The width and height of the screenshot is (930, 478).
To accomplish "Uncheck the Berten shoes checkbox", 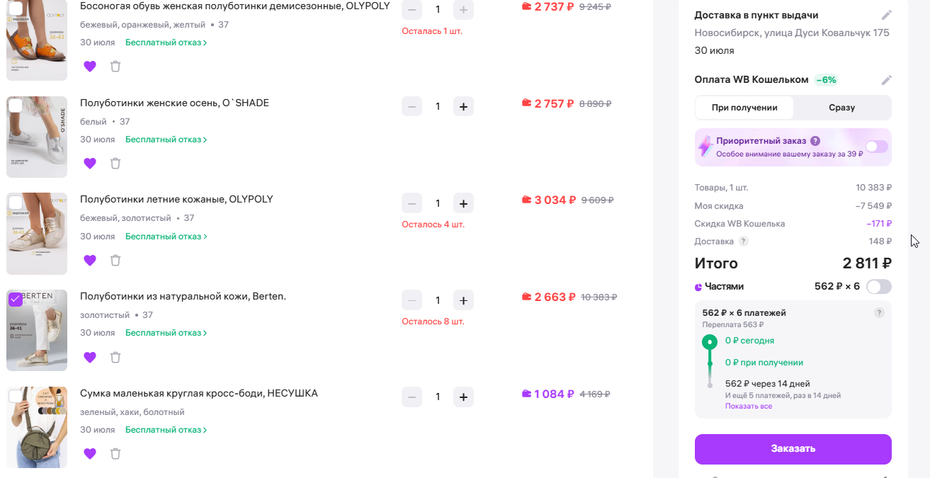I will tap(16, 299).
